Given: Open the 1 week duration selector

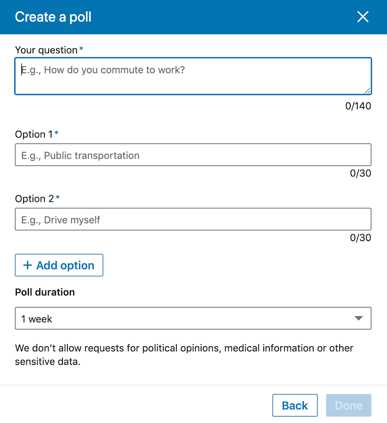Looking at the screenshot, I should click(193, 318).
